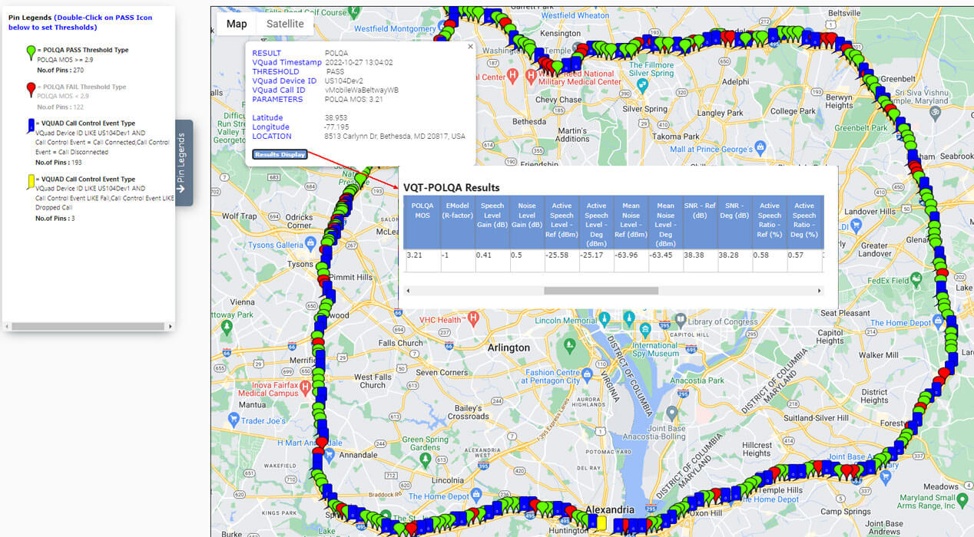Collapse the Pin Legends side panel tab
Viewport: 974px width, 537px height.
click(183, 163)
